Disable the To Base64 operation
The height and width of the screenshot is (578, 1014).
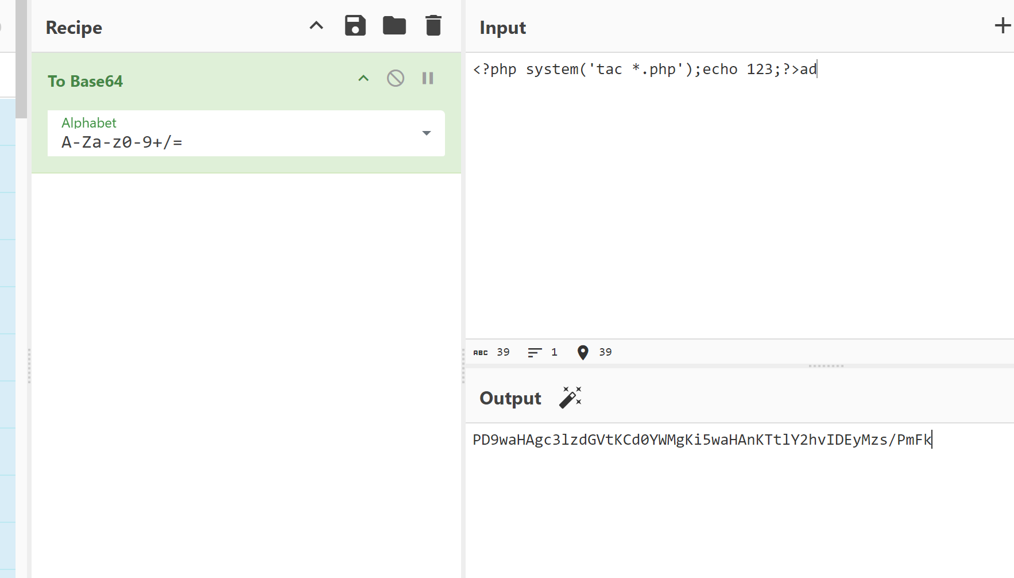tap(396, 78)
